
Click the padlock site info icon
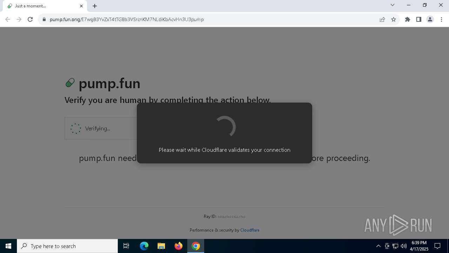(44, 19)
